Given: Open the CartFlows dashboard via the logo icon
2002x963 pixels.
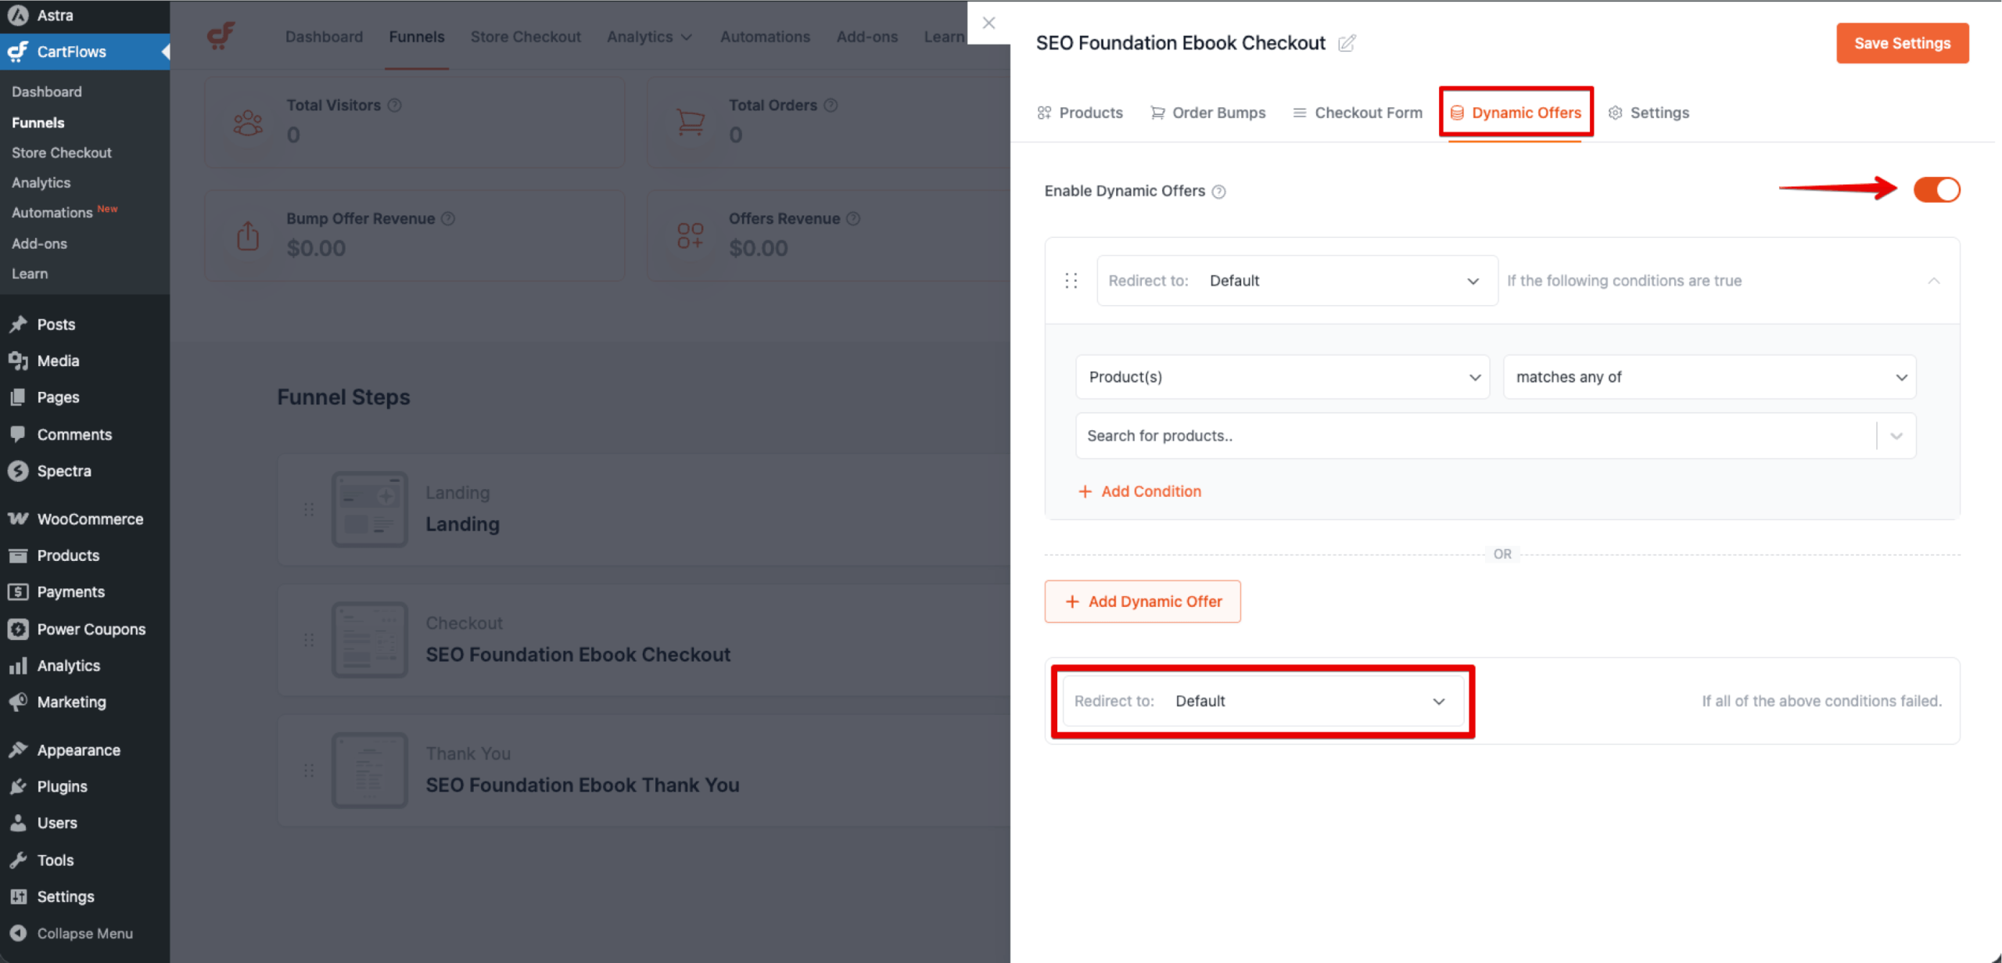Looking at the screenshot, I should pos(221,36).
